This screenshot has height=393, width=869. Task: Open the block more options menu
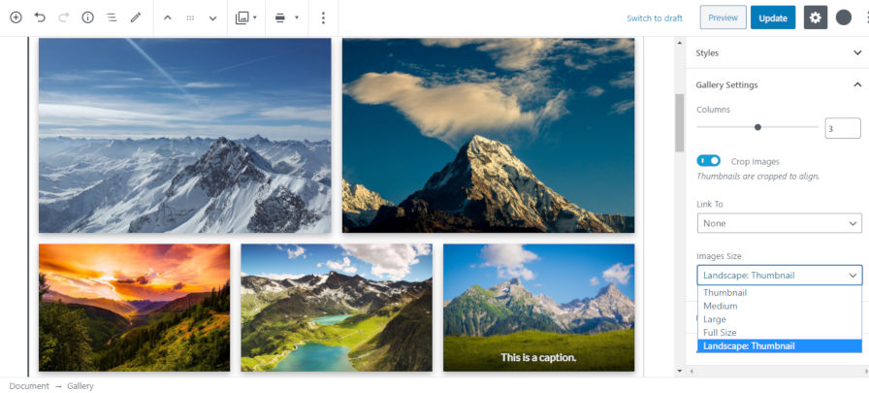[x=323, y=17]
